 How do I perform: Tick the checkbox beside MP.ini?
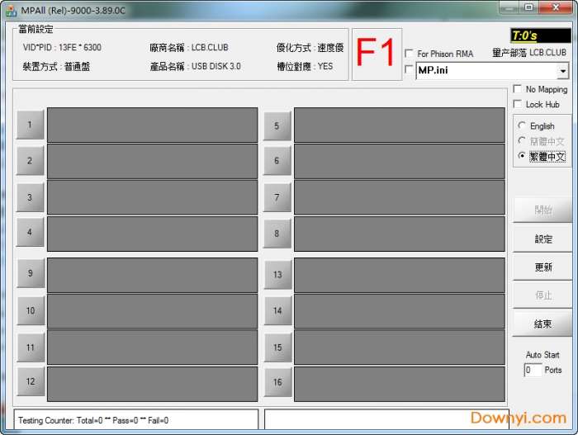409,69
